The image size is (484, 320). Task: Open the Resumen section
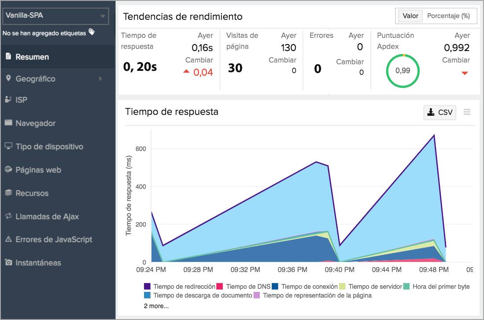point(58,56)
